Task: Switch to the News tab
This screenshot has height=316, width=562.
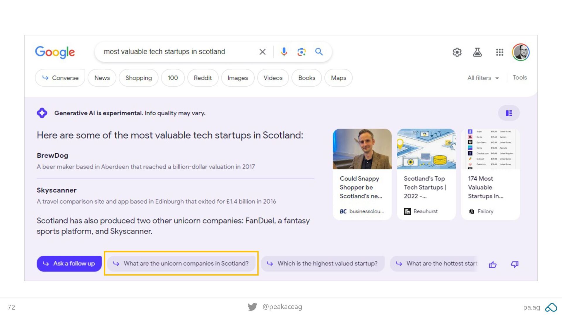Action: click(x=102, y=78)
